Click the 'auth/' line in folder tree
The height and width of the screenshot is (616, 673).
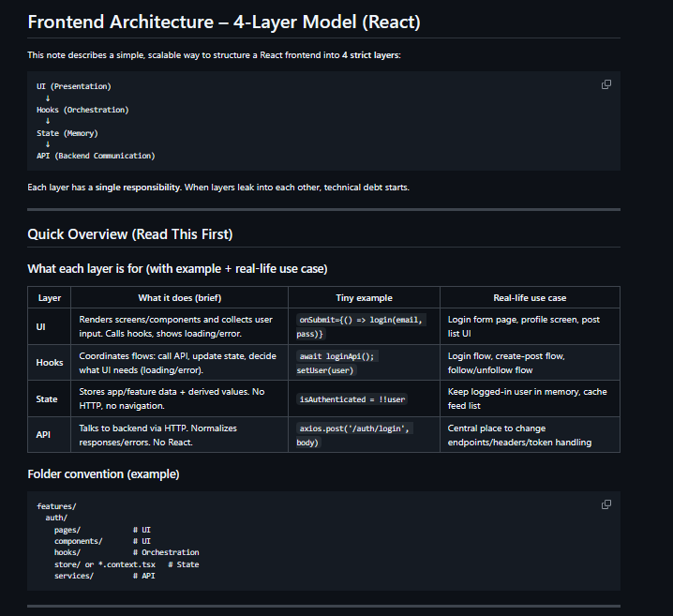pyautogui.click(x=56, y=518)
